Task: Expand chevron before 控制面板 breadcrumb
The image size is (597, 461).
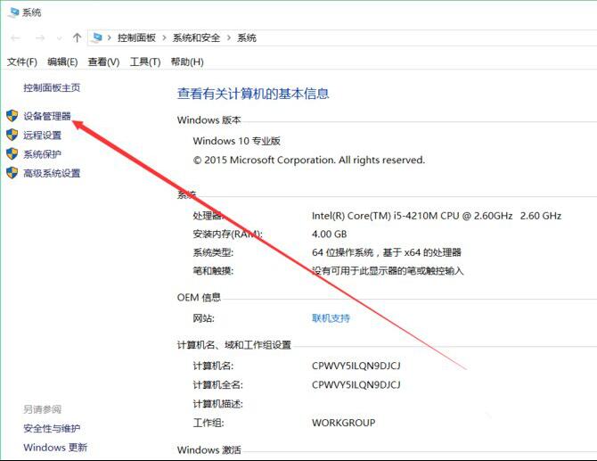Action: pos(110,37)
